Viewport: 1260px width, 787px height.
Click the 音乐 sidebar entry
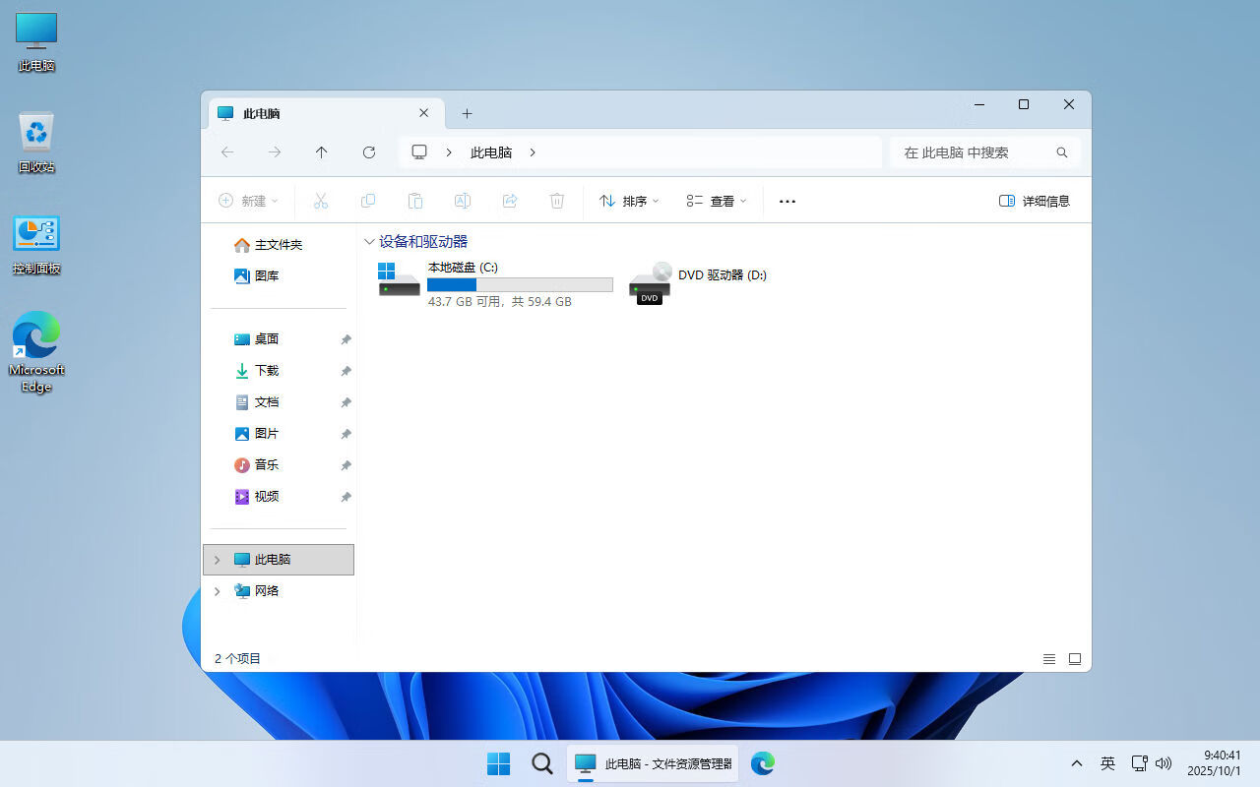266,464
